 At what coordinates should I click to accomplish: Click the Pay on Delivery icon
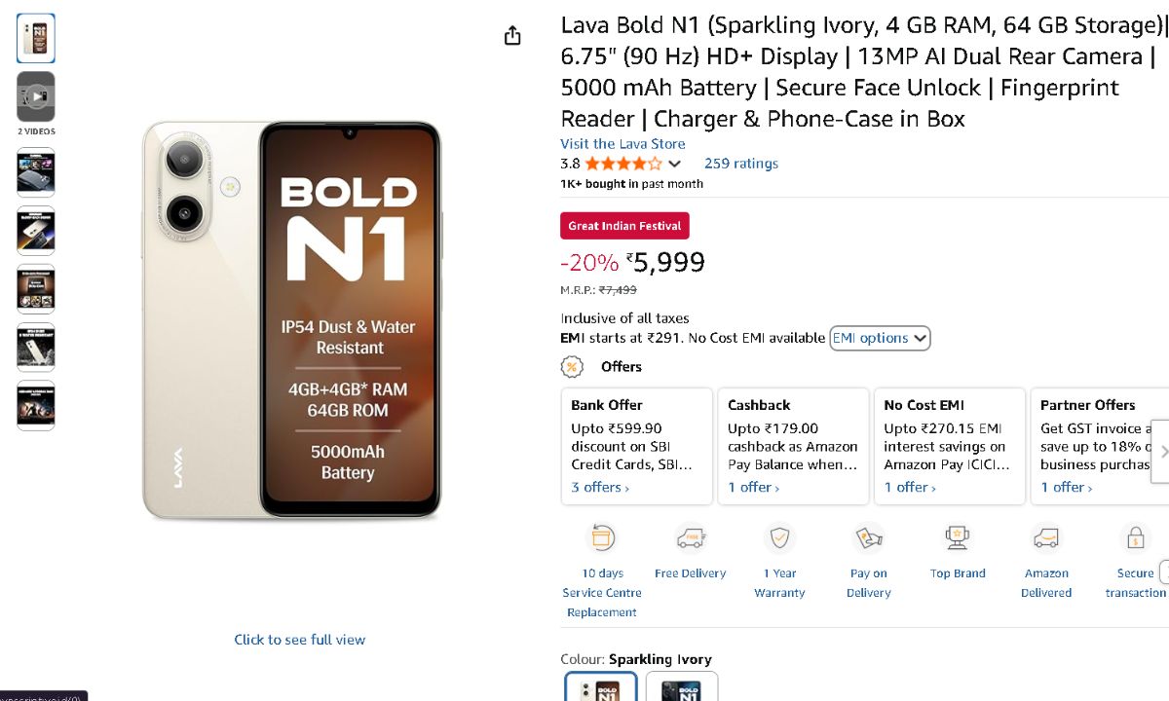[x=868, y=537]
